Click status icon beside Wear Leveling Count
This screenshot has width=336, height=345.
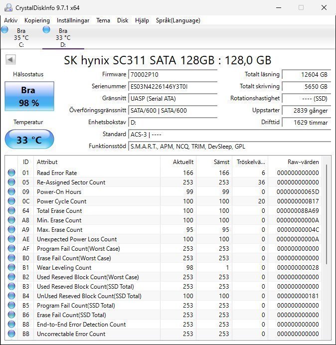point(11,268)
